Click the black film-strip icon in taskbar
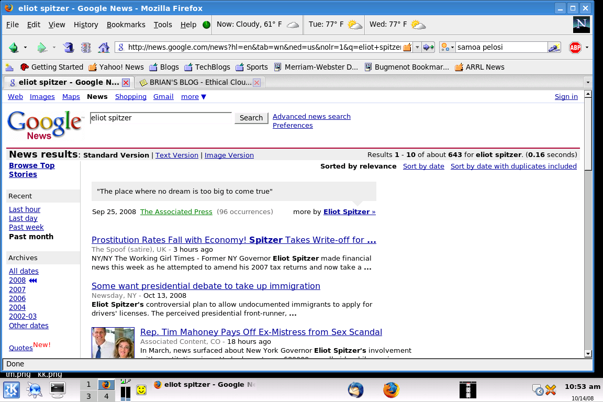Screen dimensions: 603x402 468,390
